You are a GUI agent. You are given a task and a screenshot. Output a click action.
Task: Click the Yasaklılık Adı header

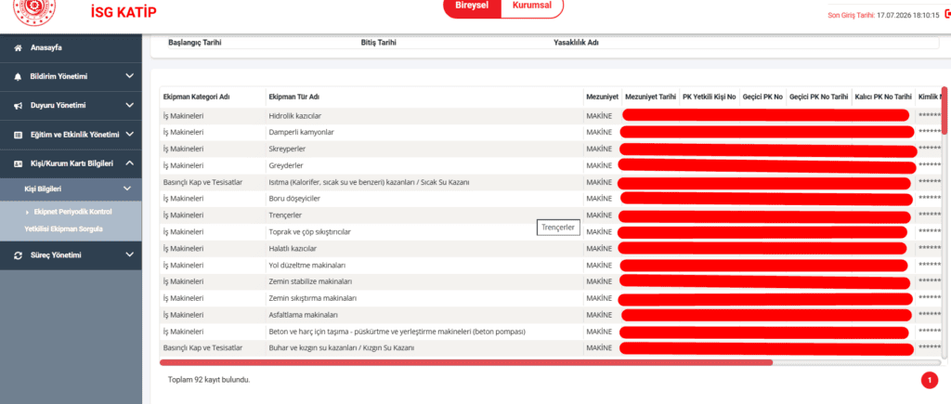(x=576, y=43)
